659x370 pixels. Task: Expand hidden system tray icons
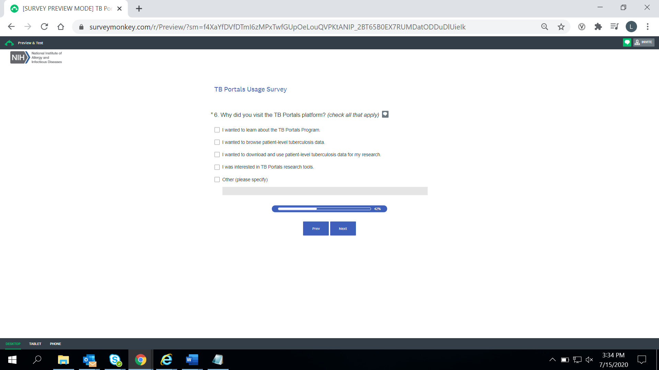coord(552,360)
